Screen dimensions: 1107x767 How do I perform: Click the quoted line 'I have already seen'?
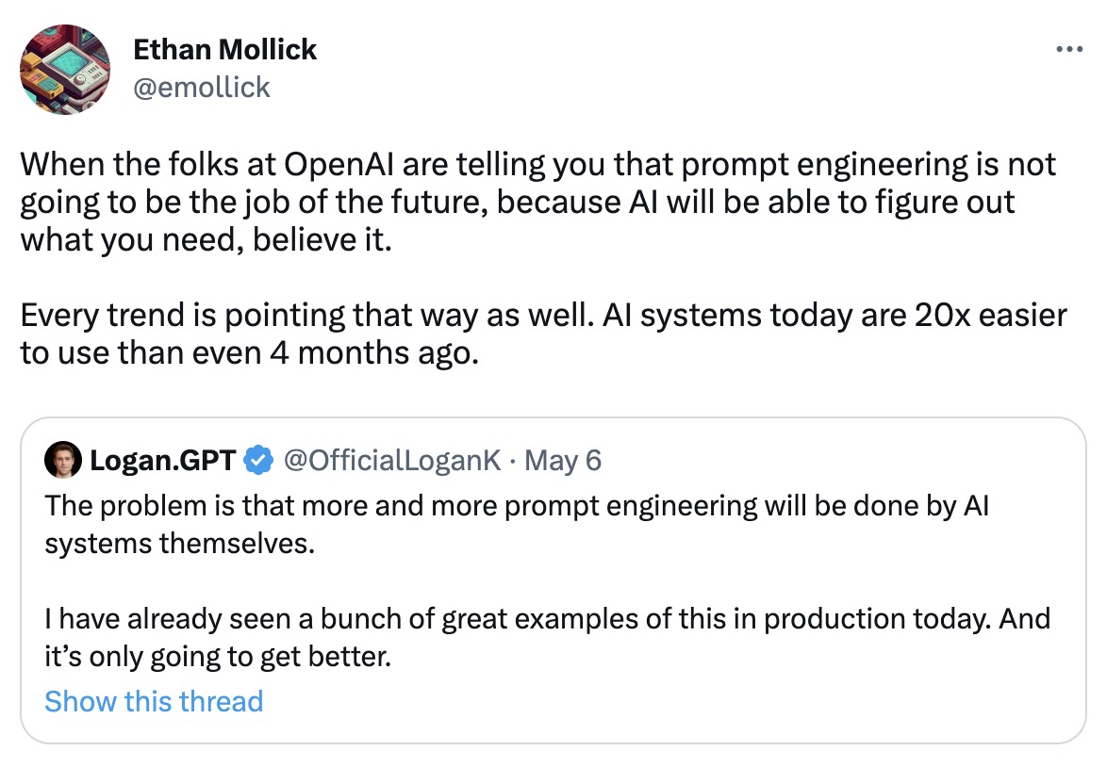tap(547, 619)
